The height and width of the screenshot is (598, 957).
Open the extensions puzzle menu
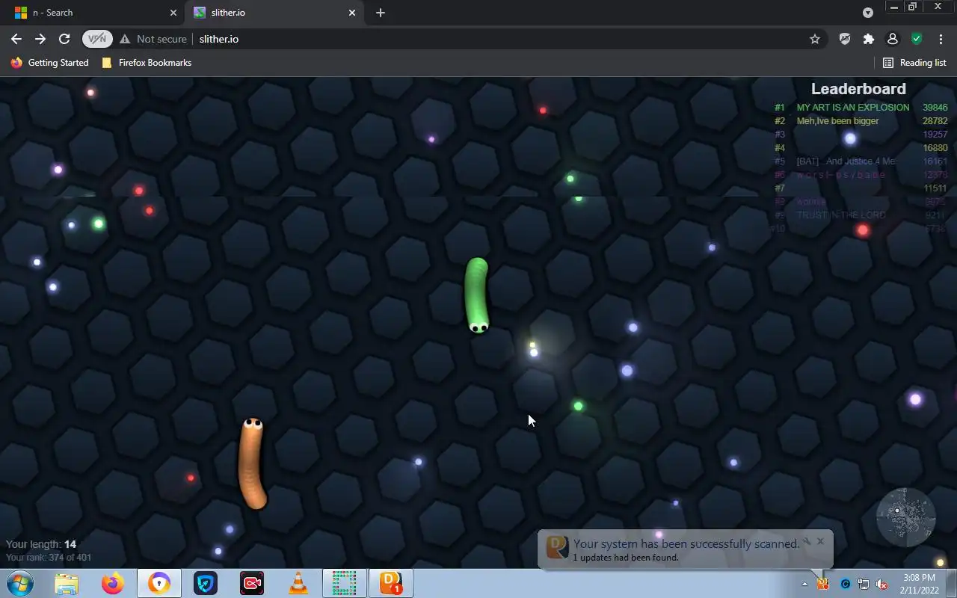coord(869,39)
